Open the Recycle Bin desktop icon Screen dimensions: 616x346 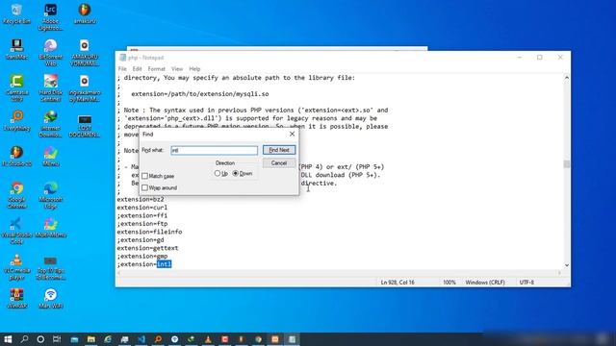coord(16,13)
